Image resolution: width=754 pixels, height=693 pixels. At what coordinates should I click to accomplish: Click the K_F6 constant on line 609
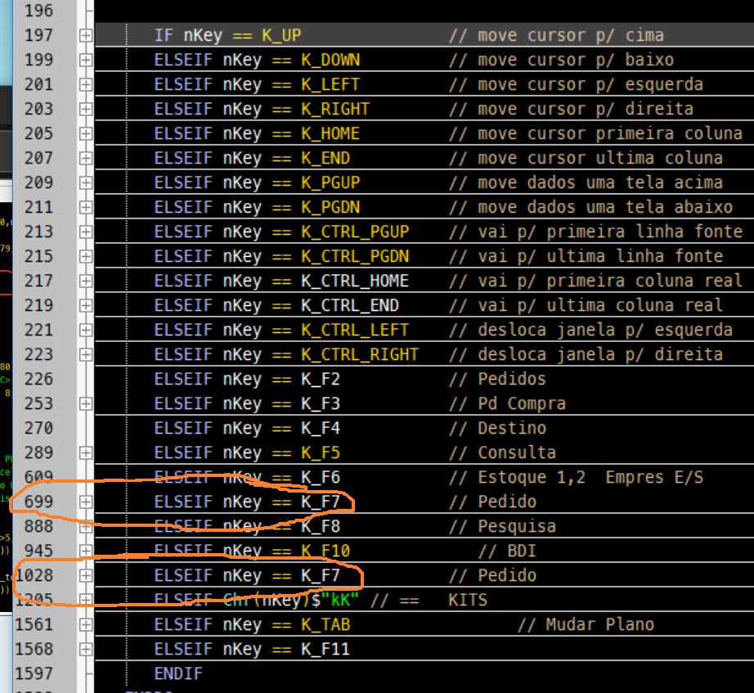click(320, 477)
